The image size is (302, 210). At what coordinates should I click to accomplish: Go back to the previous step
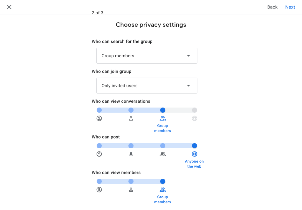pos(272,7)
